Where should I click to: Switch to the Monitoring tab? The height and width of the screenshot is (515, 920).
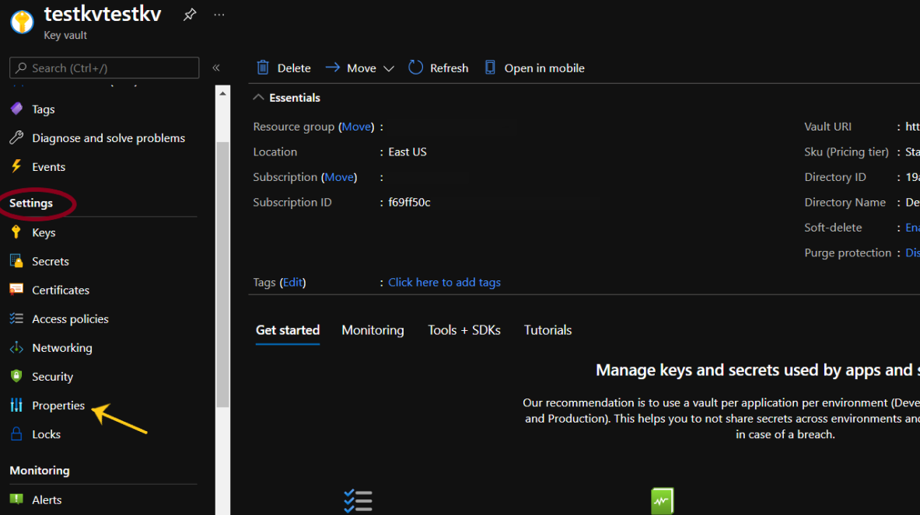pyautogui.click(x=373, y=330)
